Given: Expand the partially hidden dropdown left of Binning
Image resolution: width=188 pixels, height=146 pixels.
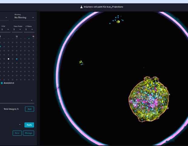Looking at the screenshot, I should 6,18.
